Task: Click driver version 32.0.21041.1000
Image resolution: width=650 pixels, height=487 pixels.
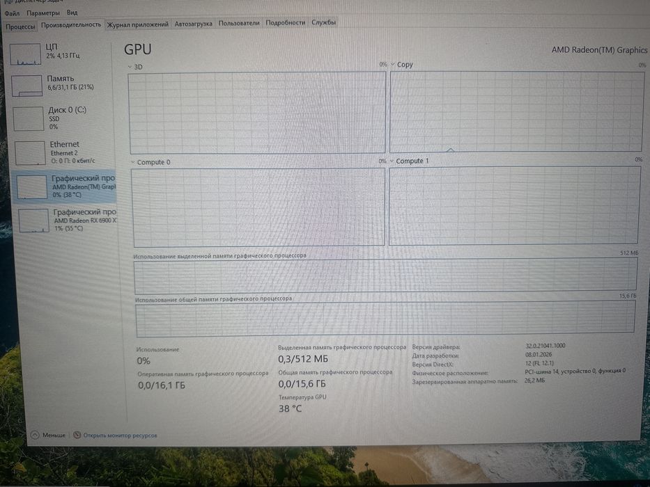Action: coord(545,346)
